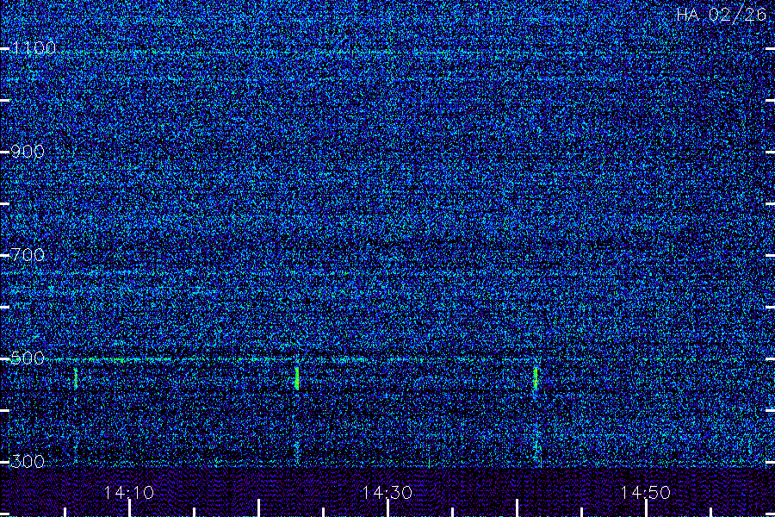Click the 1100 frequency axis label
This screenshot has width=775, height=517.
[34, 48]
